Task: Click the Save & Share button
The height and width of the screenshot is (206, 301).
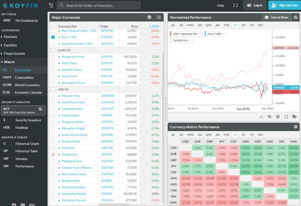Action: pos(277,17)
